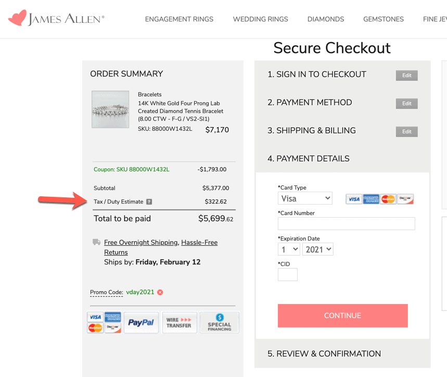The image size is (447, 377).
Task: Open the Diamonds menu
Action: pos(325,19)
